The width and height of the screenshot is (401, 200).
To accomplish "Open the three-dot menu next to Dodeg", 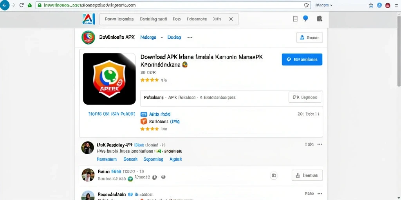I will point(190,37).
